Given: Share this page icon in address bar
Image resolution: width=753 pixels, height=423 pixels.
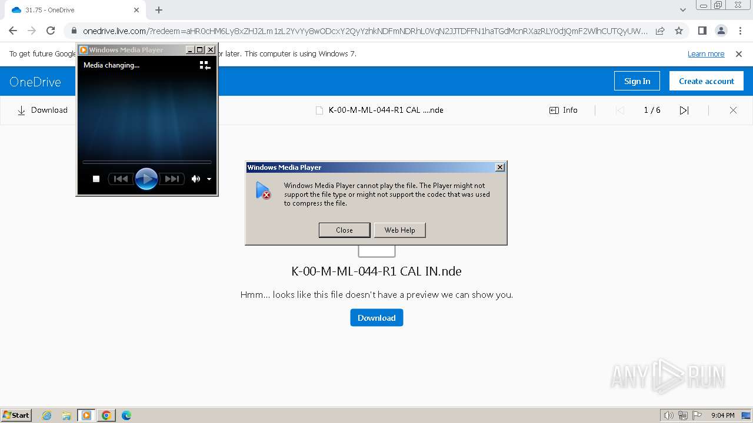Looking at the screenshot, I should tap(660, 31).
